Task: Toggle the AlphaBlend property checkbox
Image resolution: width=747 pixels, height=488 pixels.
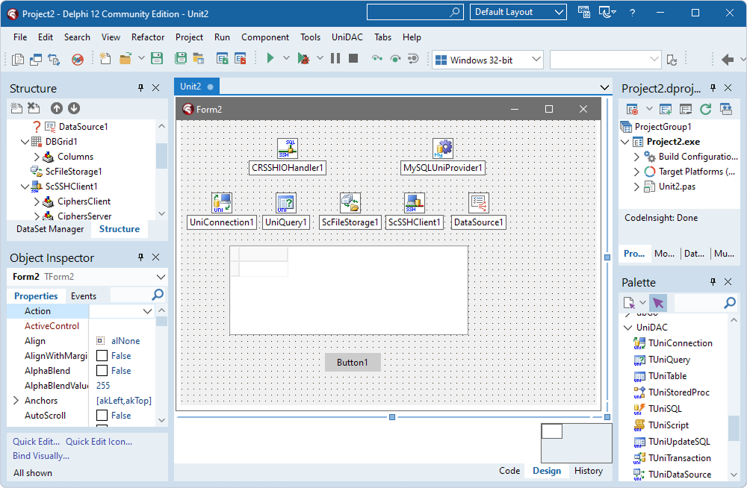Action: click(102, 371)
